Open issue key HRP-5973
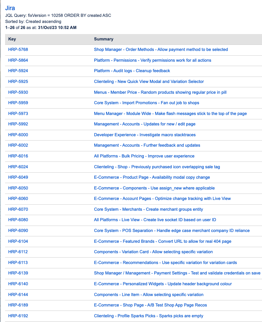This screenshot has width=262, height=322. pos(18,114)
